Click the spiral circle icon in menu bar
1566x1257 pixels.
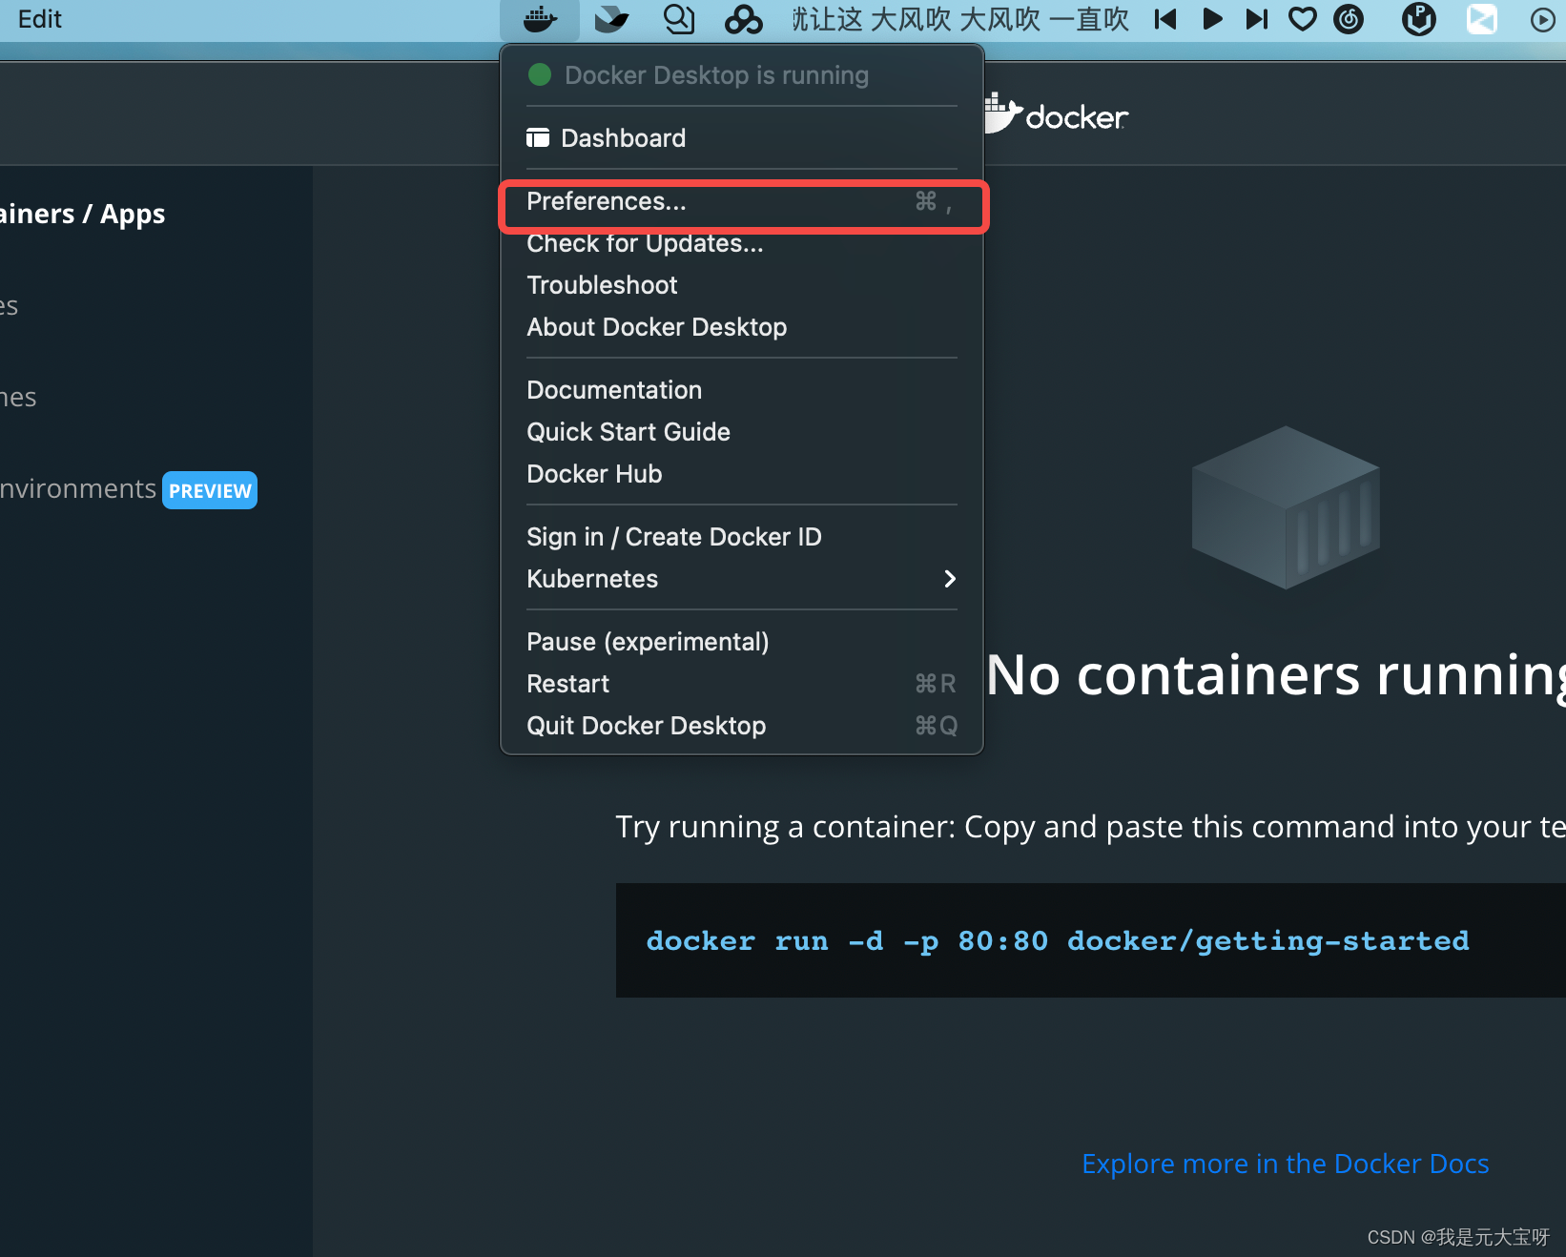[x=1348, y=19]
